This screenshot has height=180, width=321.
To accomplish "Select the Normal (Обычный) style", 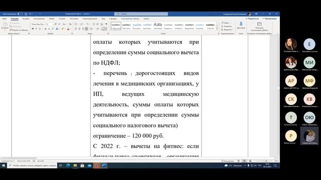I will (x=116, y=26).
